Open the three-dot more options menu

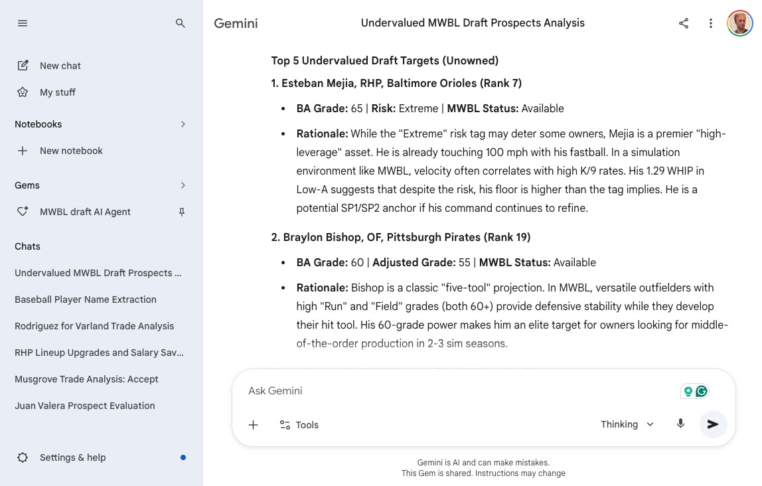tap(711, 23)
